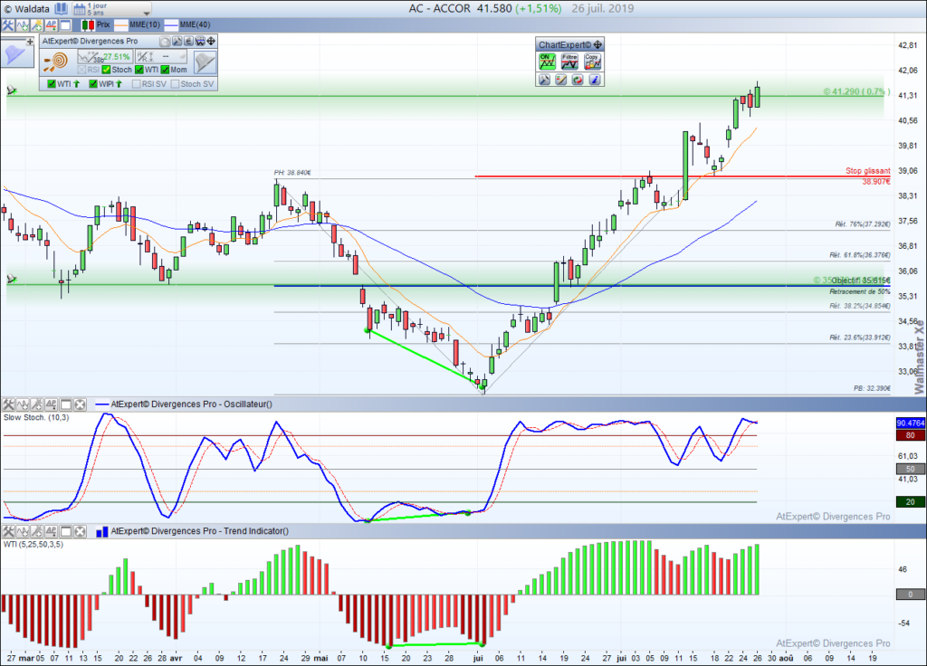Click first round icon in Divergences Pro header

pyautogui.click(x=165, y=42)
